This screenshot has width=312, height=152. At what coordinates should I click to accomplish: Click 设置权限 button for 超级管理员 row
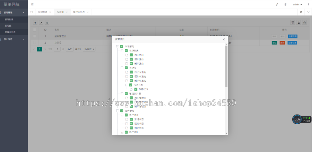(x=293, y=36)
